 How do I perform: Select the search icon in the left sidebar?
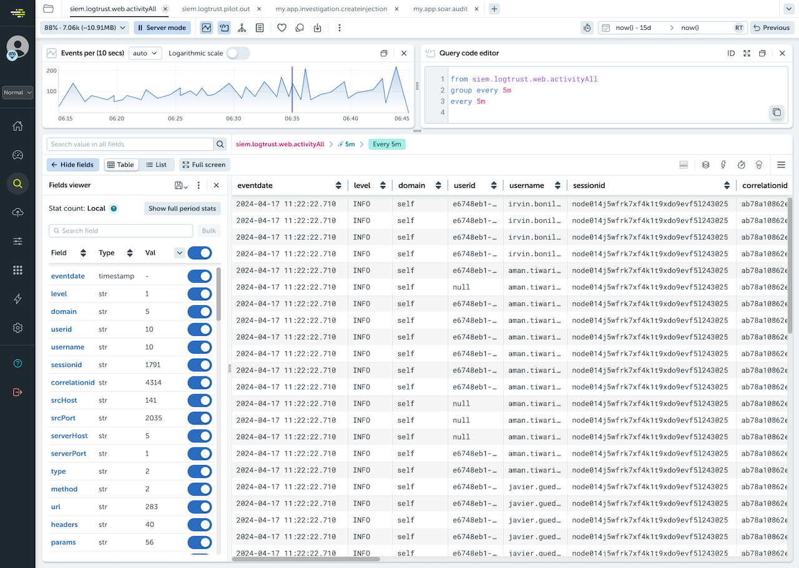17,184
